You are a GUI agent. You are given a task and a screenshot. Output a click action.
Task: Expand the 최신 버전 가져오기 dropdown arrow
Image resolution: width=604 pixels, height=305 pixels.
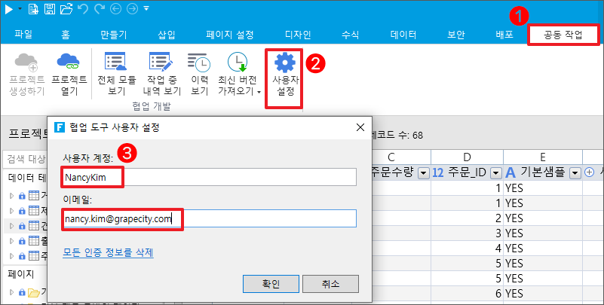259,93
